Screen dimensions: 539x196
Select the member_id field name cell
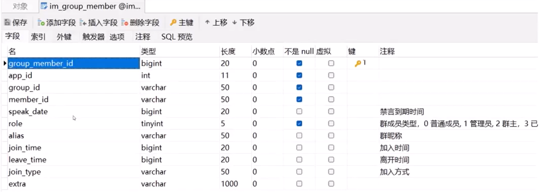(74, 100)
